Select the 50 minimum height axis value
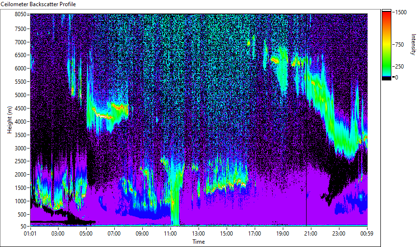Image resolution: width=418 pixels, height=247 pixels. 23,227
